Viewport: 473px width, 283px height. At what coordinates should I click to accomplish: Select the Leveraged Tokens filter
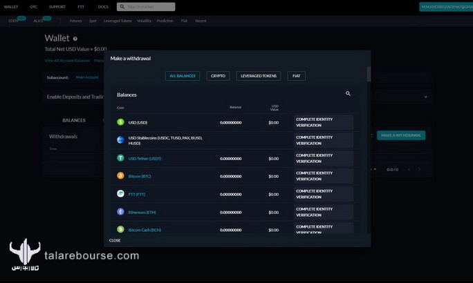(259, 76)
